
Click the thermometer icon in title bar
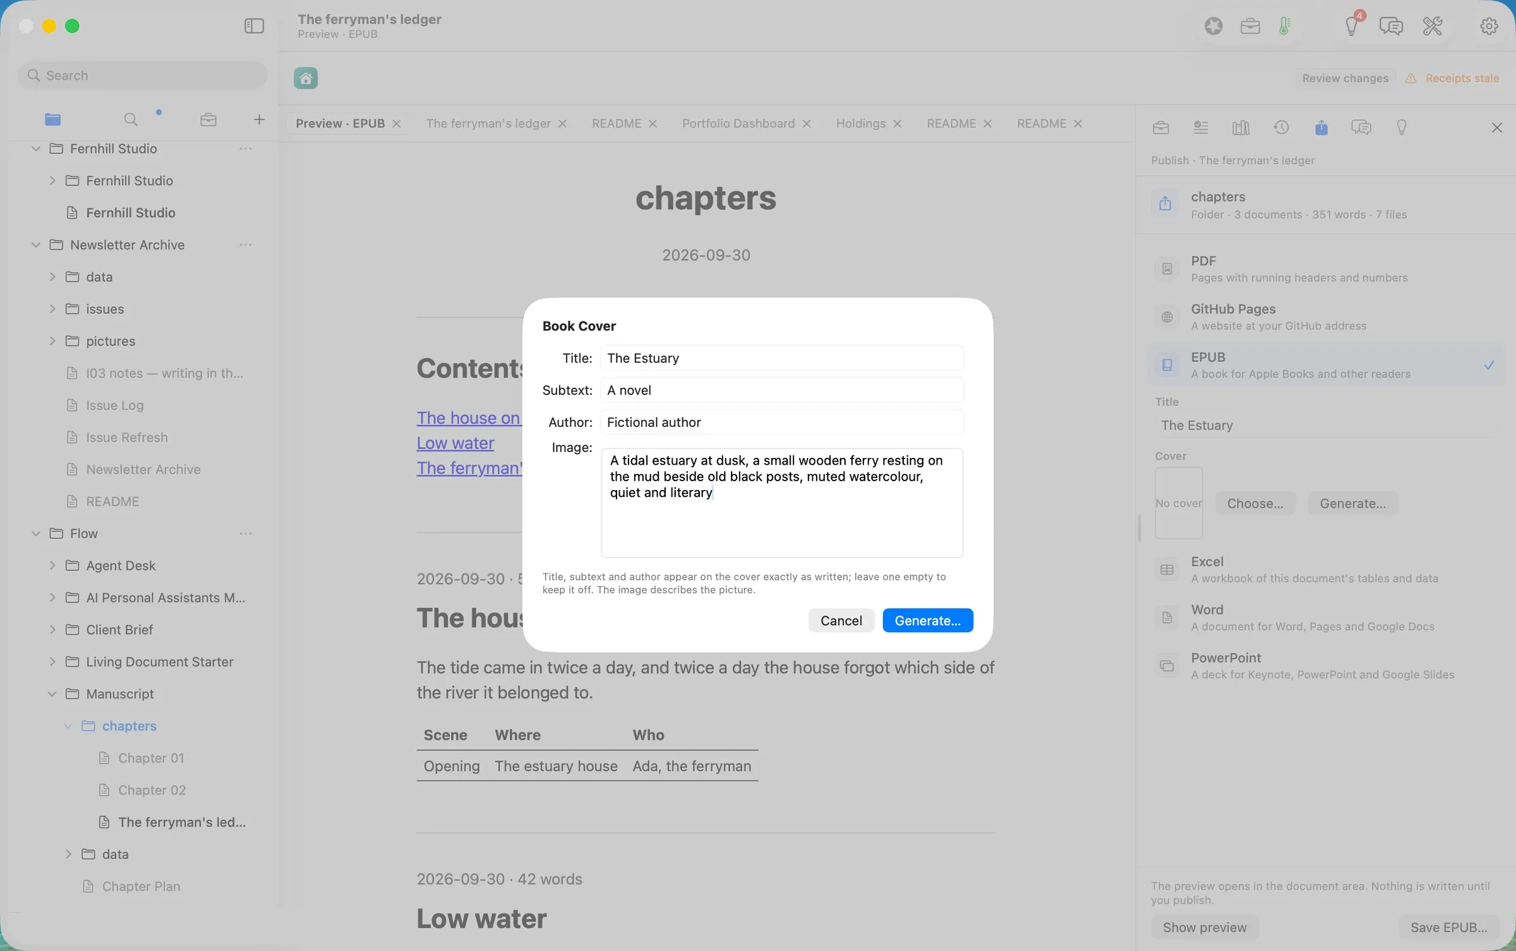[x=1284, y=26]
